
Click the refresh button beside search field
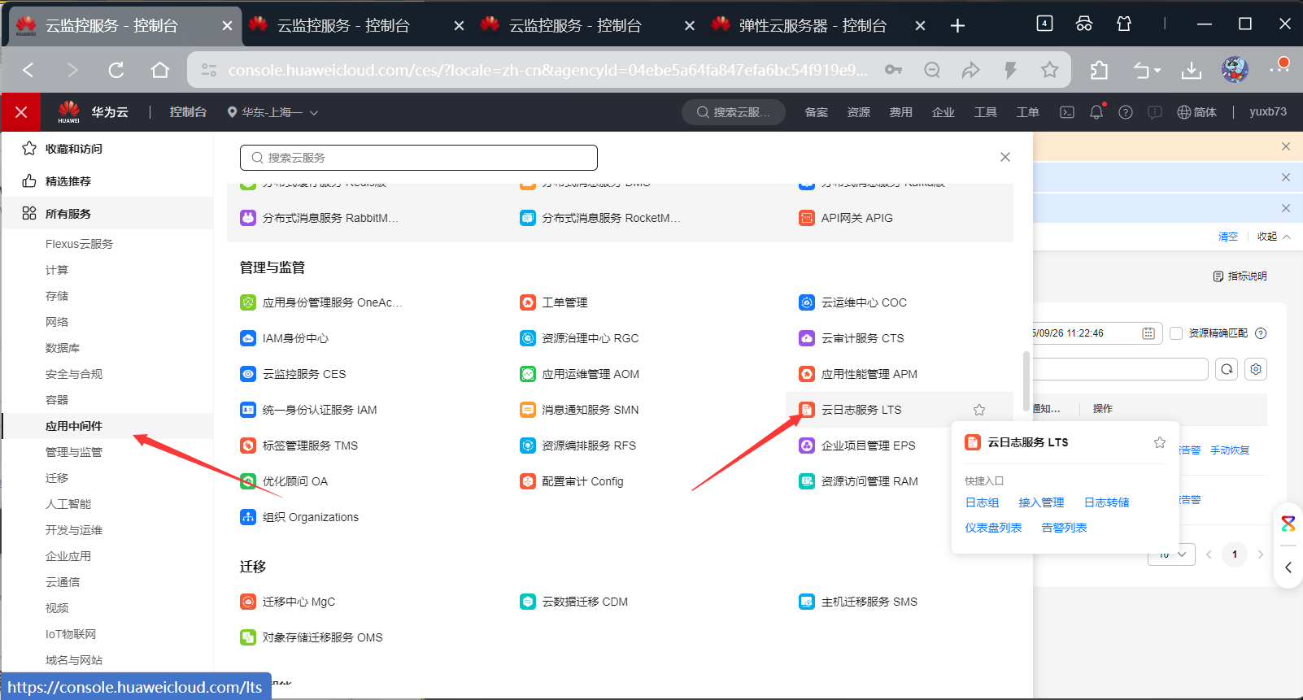point(1227,369)
